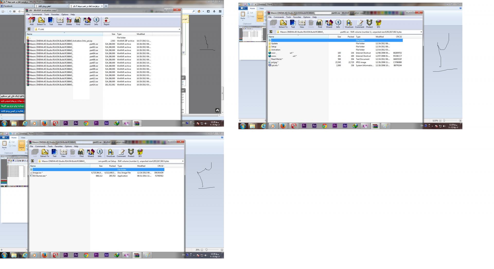Click VirusScan in WinRAR window listing Image.iso
The width and height of the screenshot is (494, 269).
[111, 153]
